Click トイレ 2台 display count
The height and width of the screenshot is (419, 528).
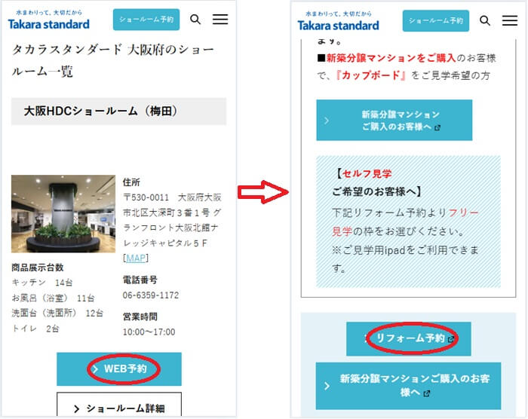[x=35, y=329]
